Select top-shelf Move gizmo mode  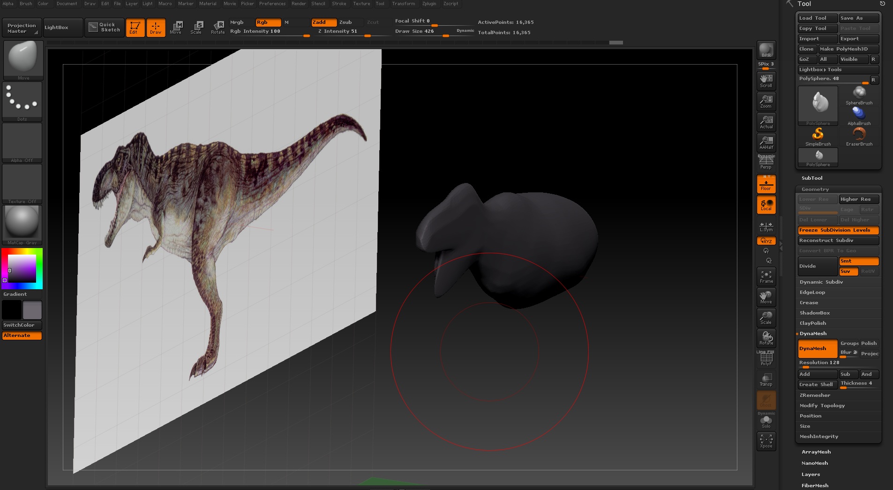tap(176, 28)
